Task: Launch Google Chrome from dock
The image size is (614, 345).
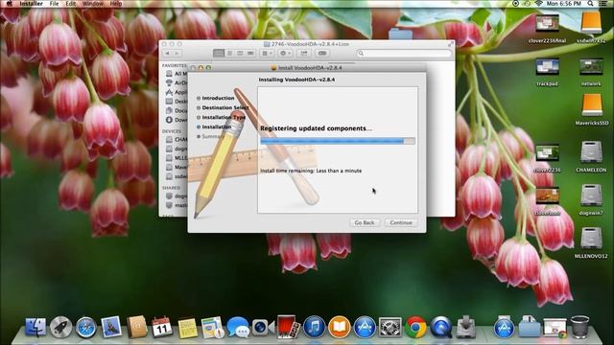Action: pos(415,327)
